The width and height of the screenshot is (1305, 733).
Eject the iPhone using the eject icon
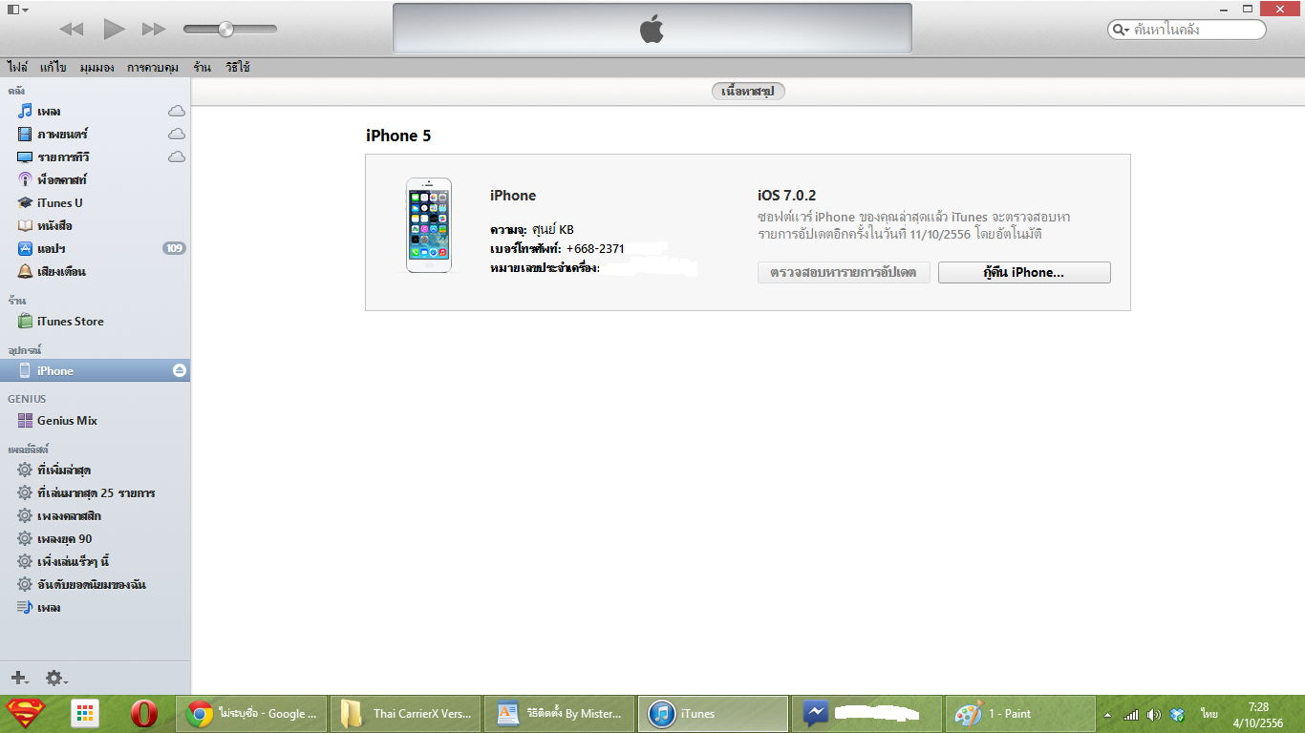coord(180,371)
